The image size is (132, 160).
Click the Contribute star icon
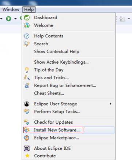[27, 156]
